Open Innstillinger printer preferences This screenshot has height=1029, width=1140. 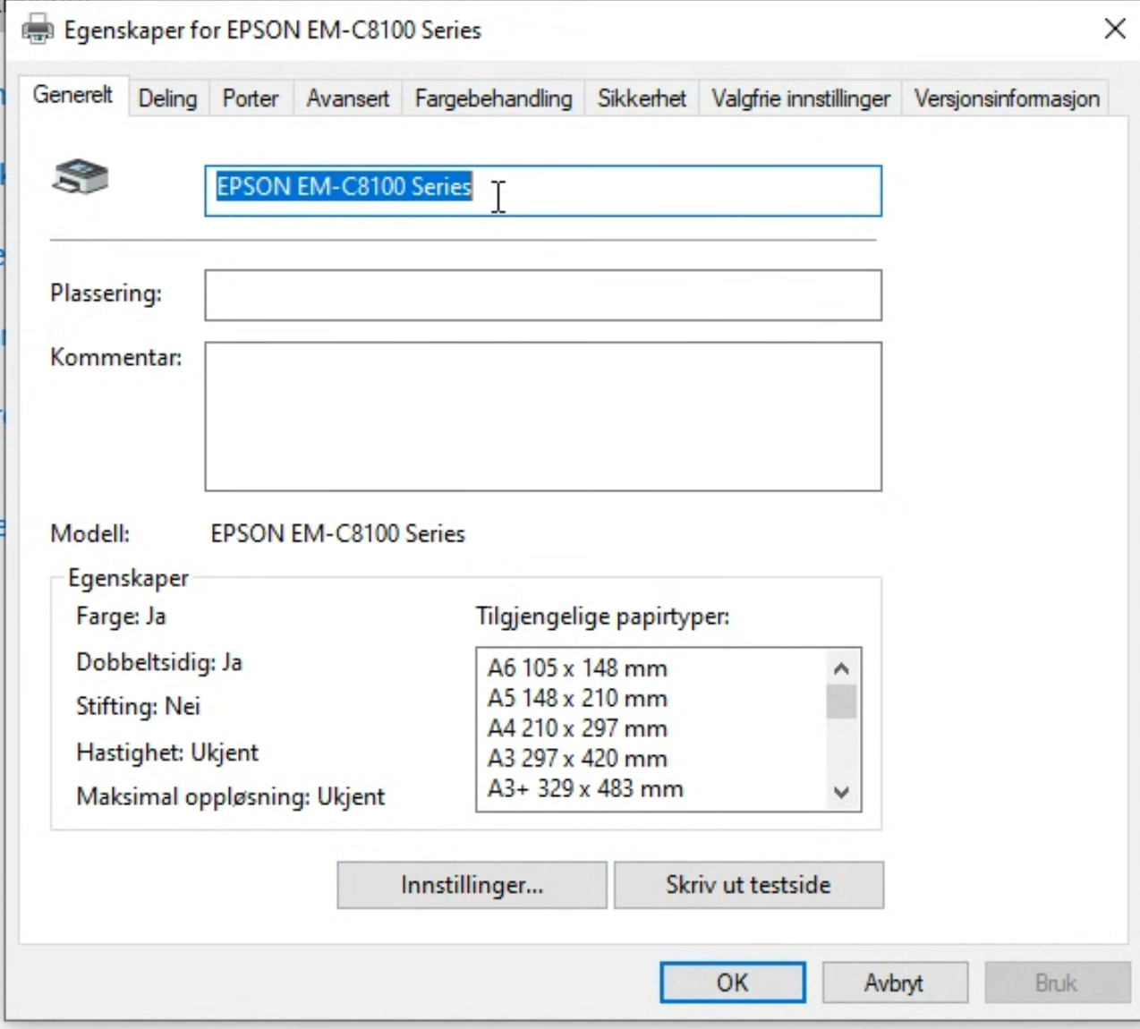coord(472,885)
